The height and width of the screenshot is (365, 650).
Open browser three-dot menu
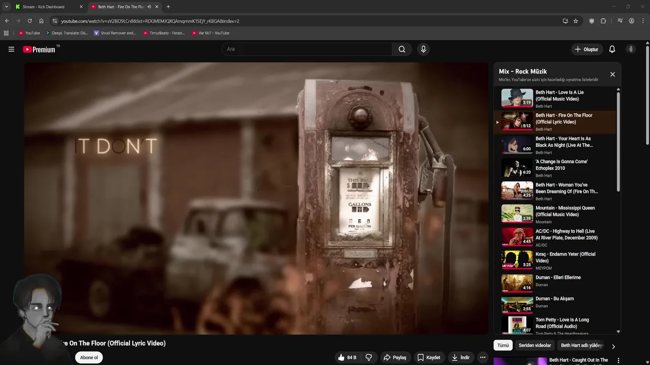click(x=643, y=21)
